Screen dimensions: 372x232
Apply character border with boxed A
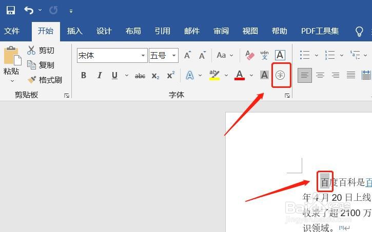(280, 55)
